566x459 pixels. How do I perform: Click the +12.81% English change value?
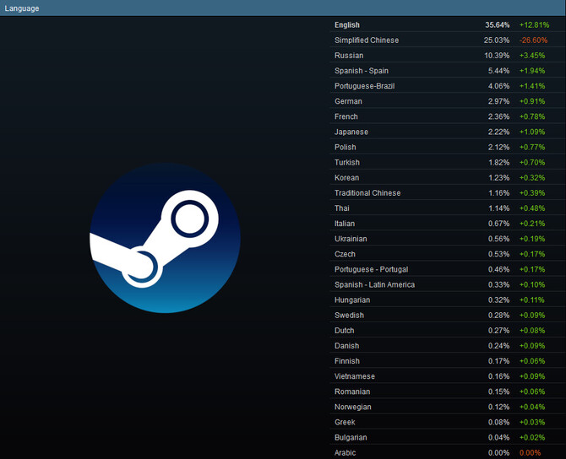click(534, 24)
